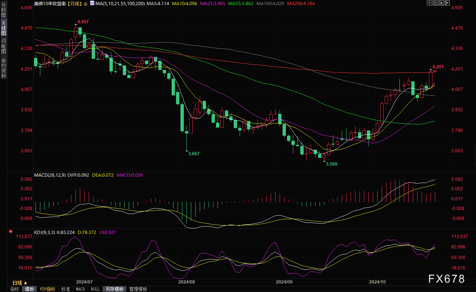The image size is (476, 292).
Task: Apply the MACD template button
Action: pos(80,289)
